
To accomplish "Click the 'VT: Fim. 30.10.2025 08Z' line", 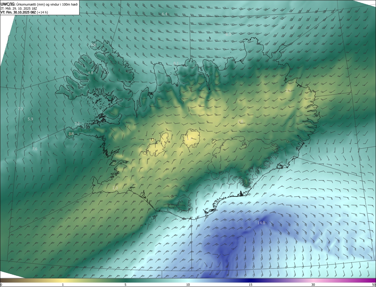I will tap(24, 12).
